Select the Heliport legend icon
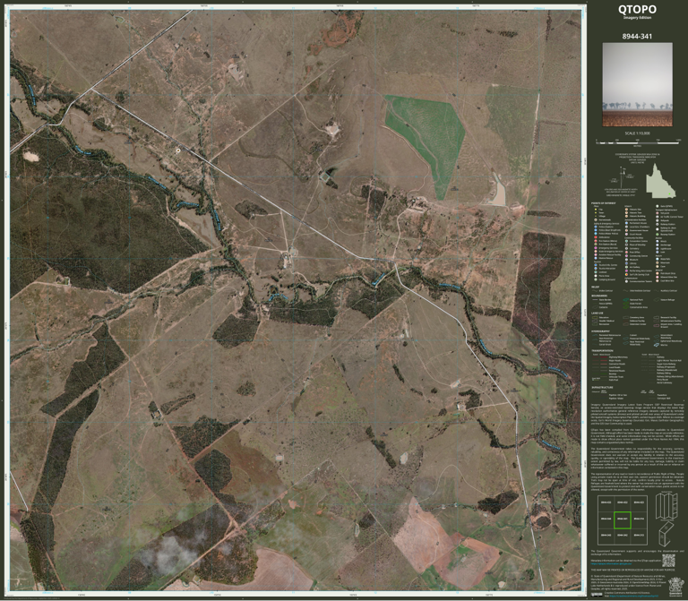 click(x=658, y=220)
